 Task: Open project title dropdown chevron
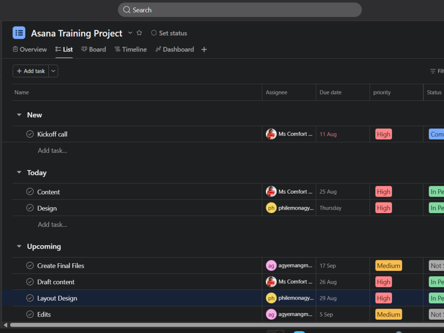130,33
